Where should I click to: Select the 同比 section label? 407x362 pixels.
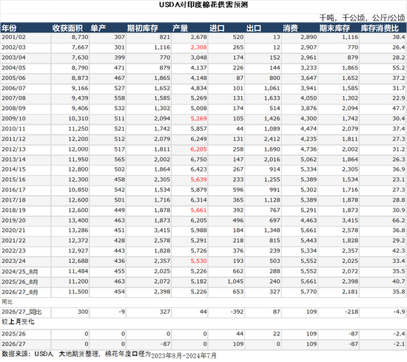7,302
